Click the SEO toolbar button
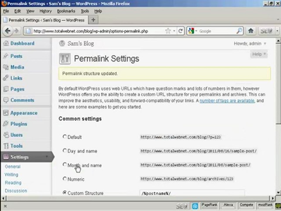Image resolution: width=281 pixels, height=211 pixels. (x=266, y=31)
